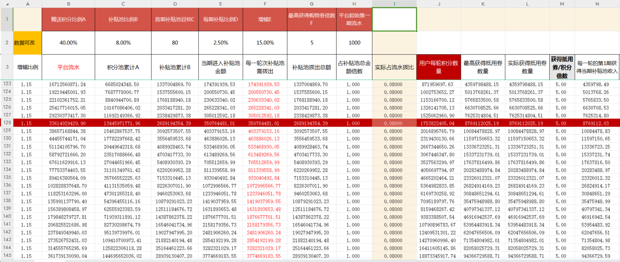Click cell 16712560871.24 in column B
620x262 pixels.
tap(69, 84)
